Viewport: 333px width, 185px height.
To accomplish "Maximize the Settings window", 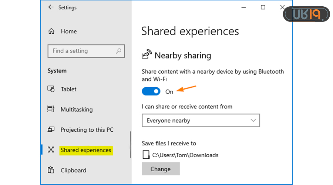I will [263, 7].
